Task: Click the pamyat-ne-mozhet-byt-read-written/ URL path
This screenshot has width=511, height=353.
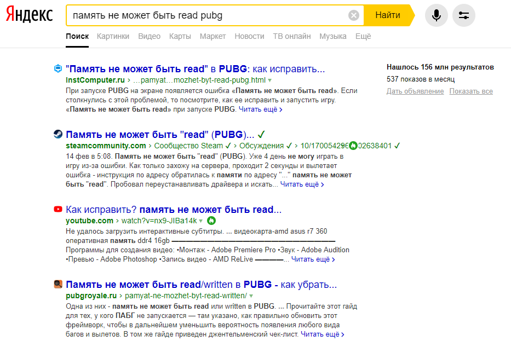Action: 186,296
